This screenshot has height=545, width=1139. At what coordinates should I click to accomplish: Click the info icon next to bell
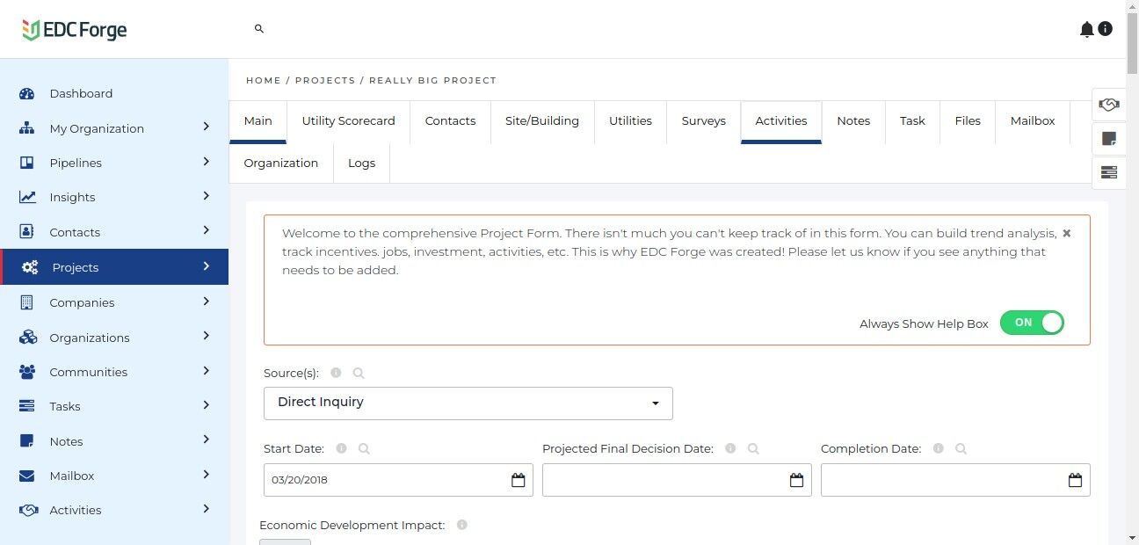coord(1106,29)
